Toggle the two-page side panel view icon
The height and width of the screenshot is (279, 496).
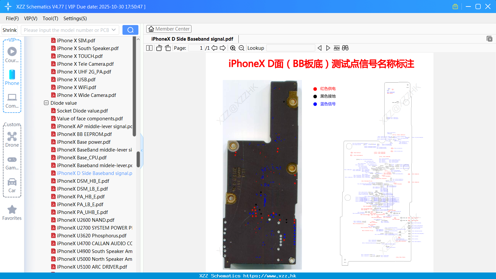point(149,48)
